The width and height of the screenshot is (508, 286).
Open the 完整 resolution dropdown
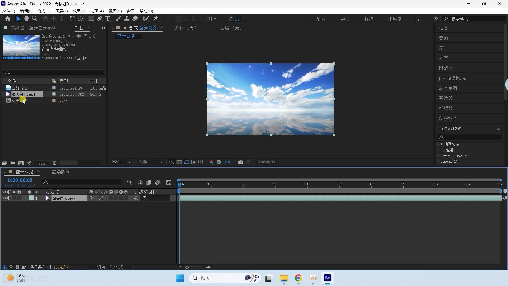tap(150, 162)
